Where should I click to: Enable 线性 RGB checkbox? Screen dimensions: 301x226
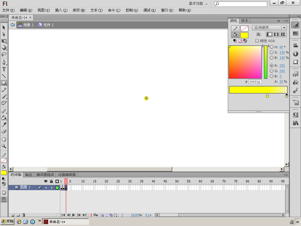coord(257,41)
